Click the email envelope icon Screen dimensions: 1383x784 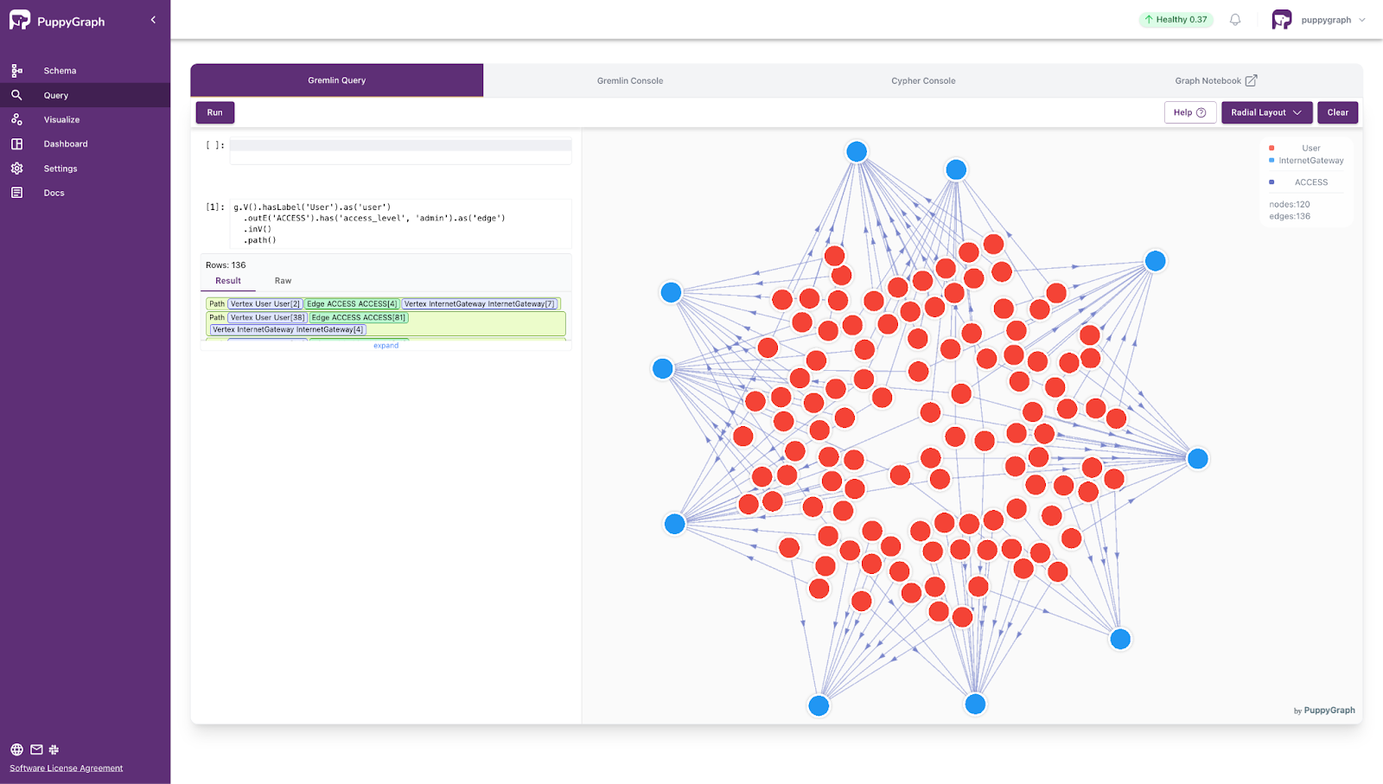pyautogui.click(x=36, y=749)
